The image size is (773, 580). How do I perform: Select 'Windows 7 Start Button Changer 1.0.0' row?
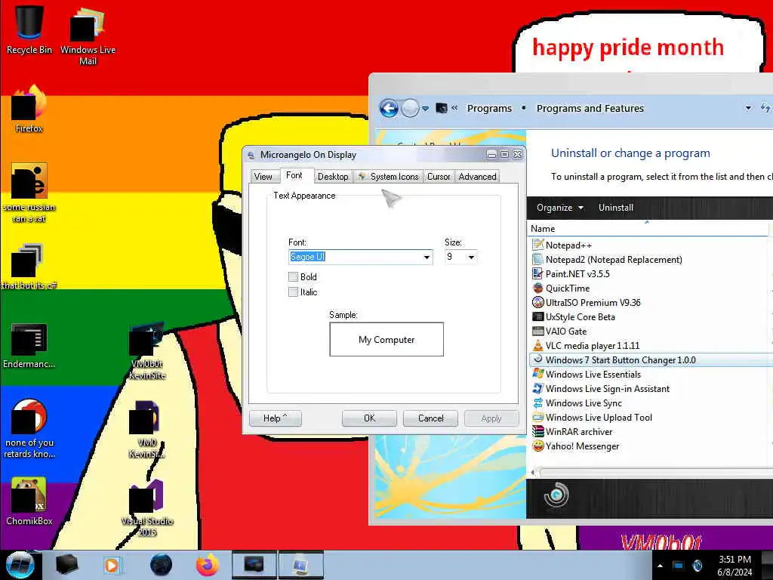[651, 360]
